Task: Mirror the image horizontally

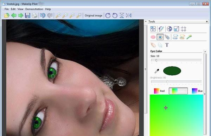Action: coord(128,15)
